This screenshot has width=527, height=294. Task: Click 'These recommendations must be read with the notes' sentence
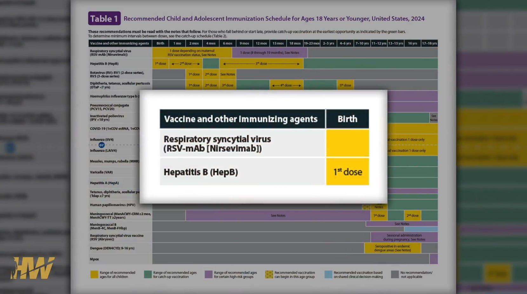point(144,32)
